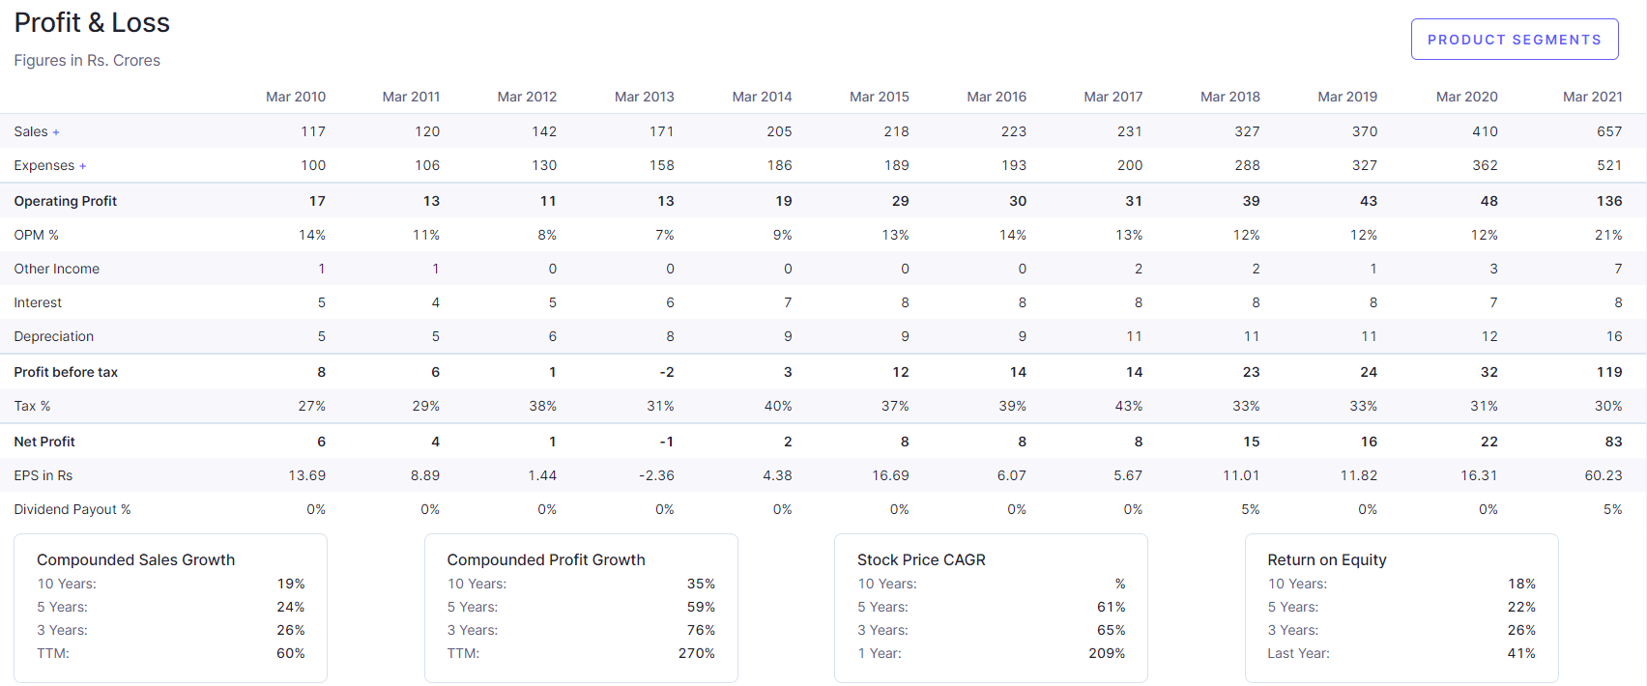Expand the Sales row plus icon
This screenshot has width=1647, height=686.
point(56,132)
